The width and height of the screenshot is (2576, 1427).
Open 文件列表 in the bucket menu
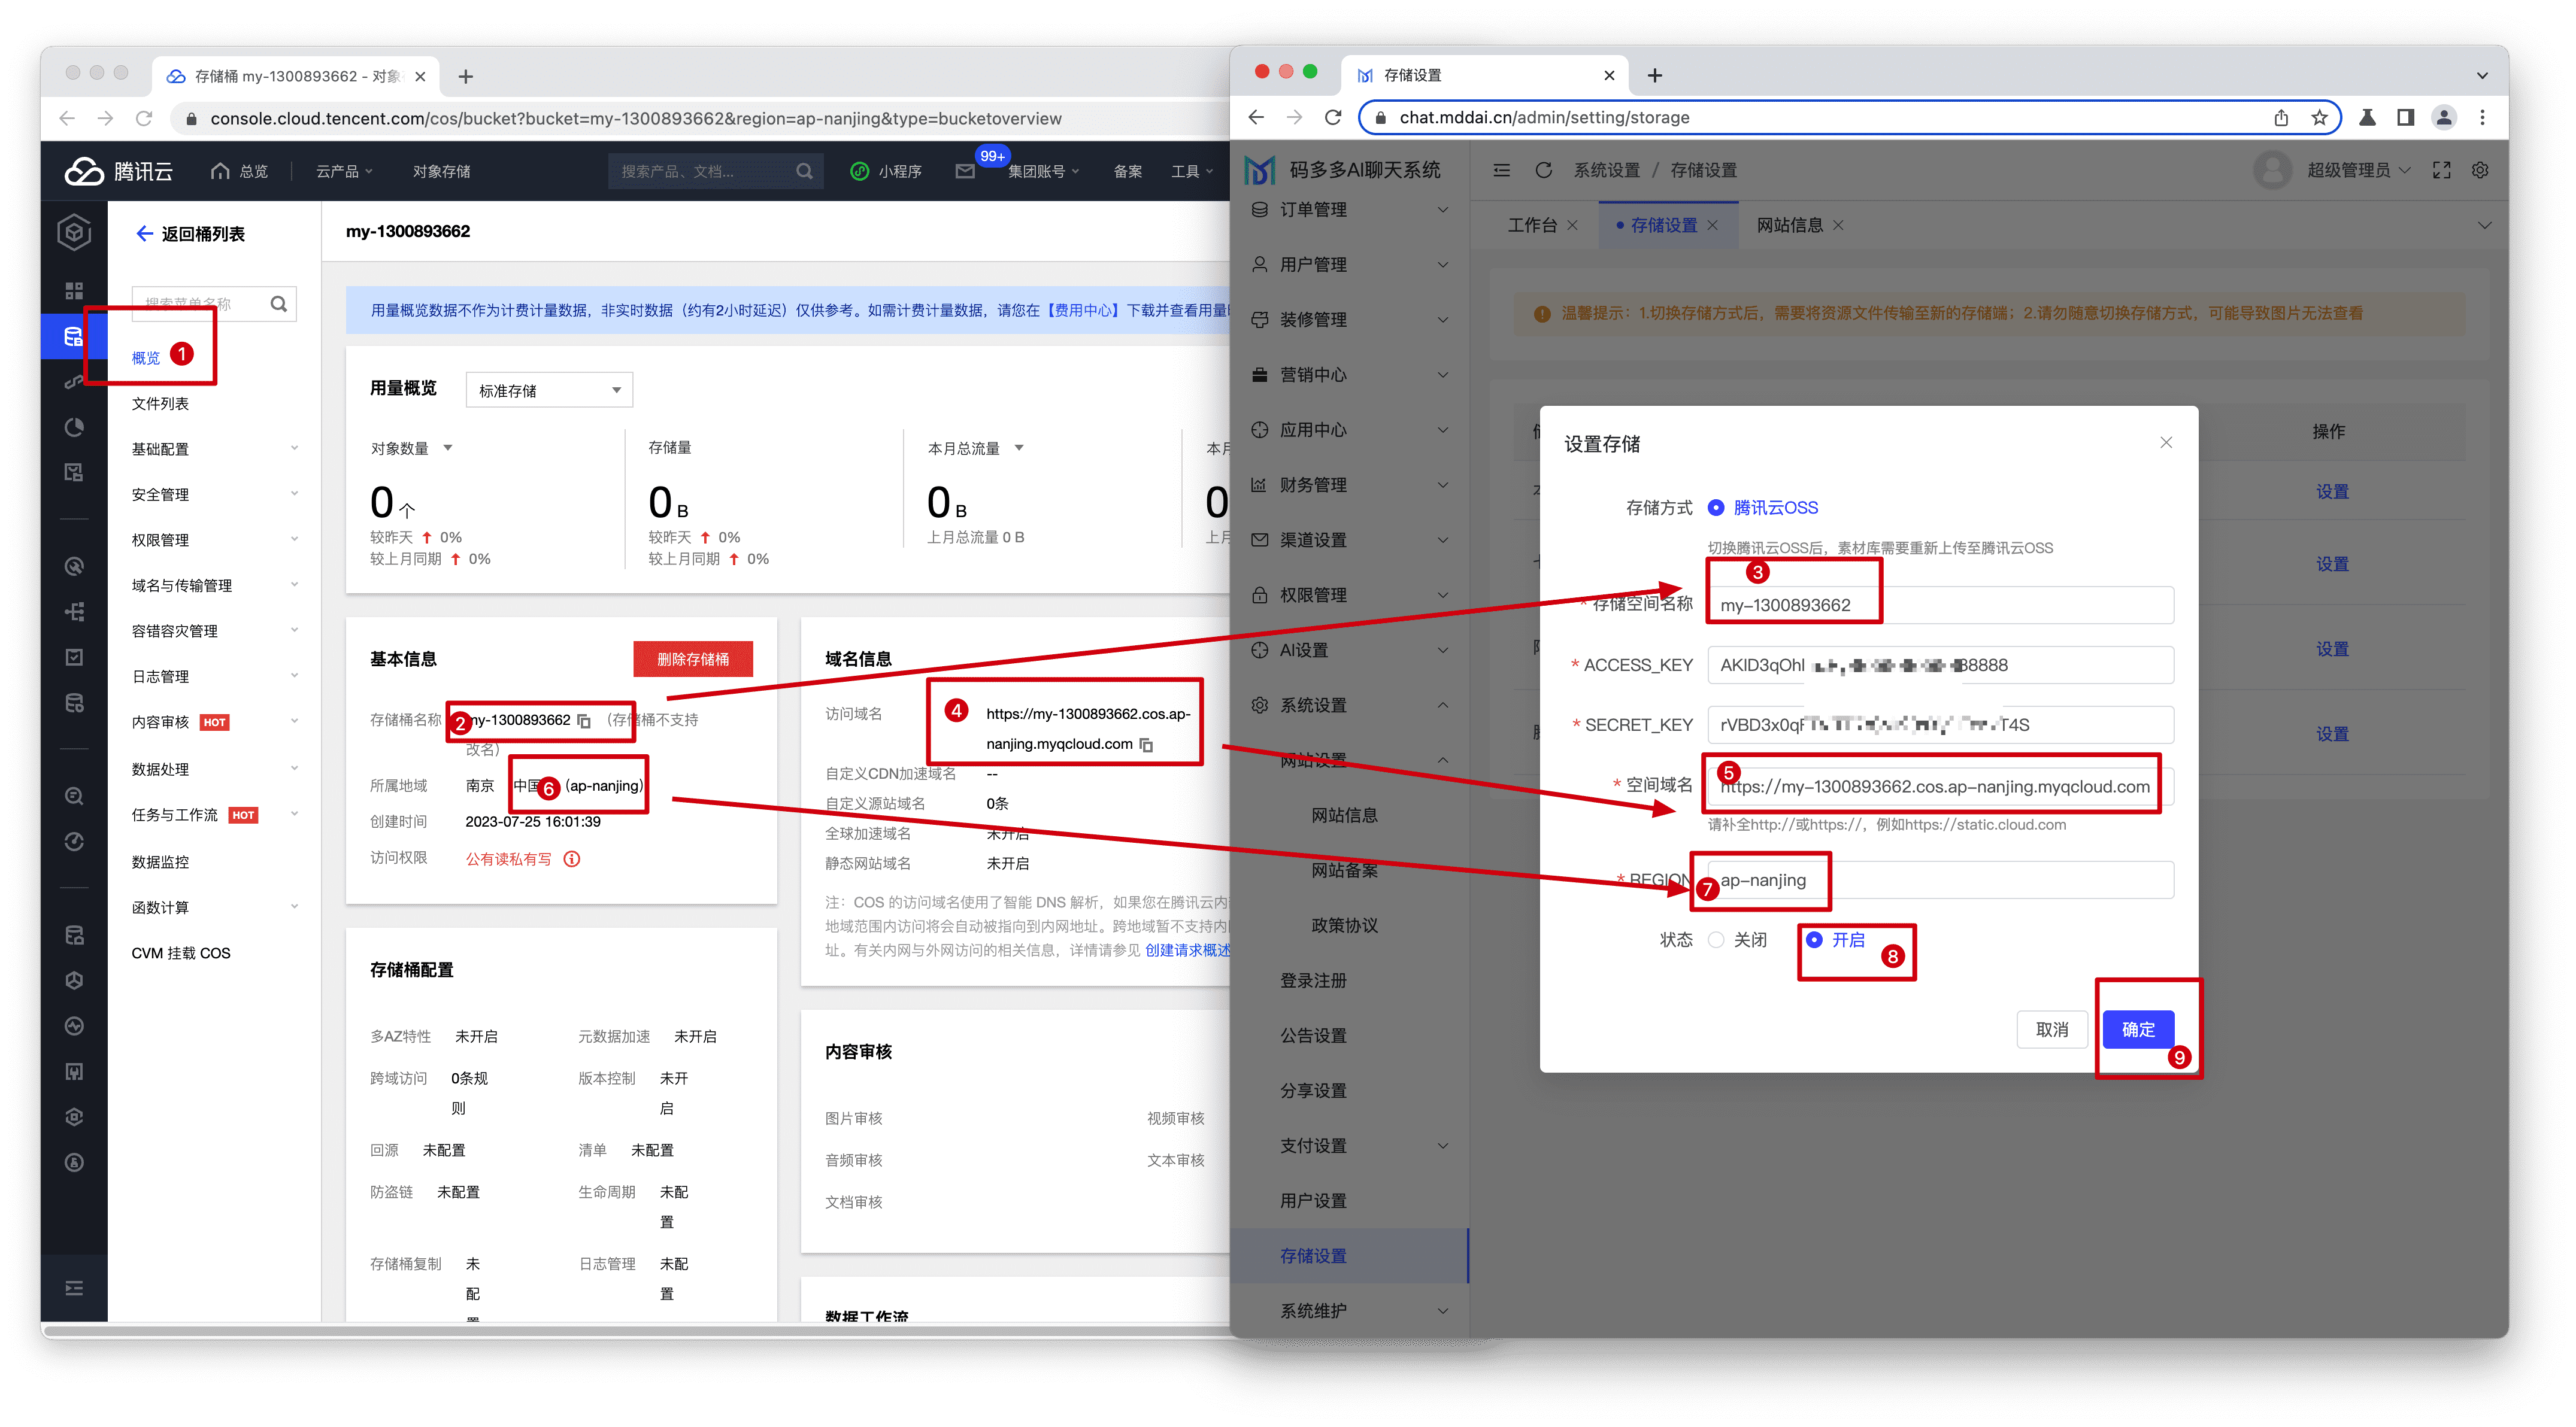(160, 403)
